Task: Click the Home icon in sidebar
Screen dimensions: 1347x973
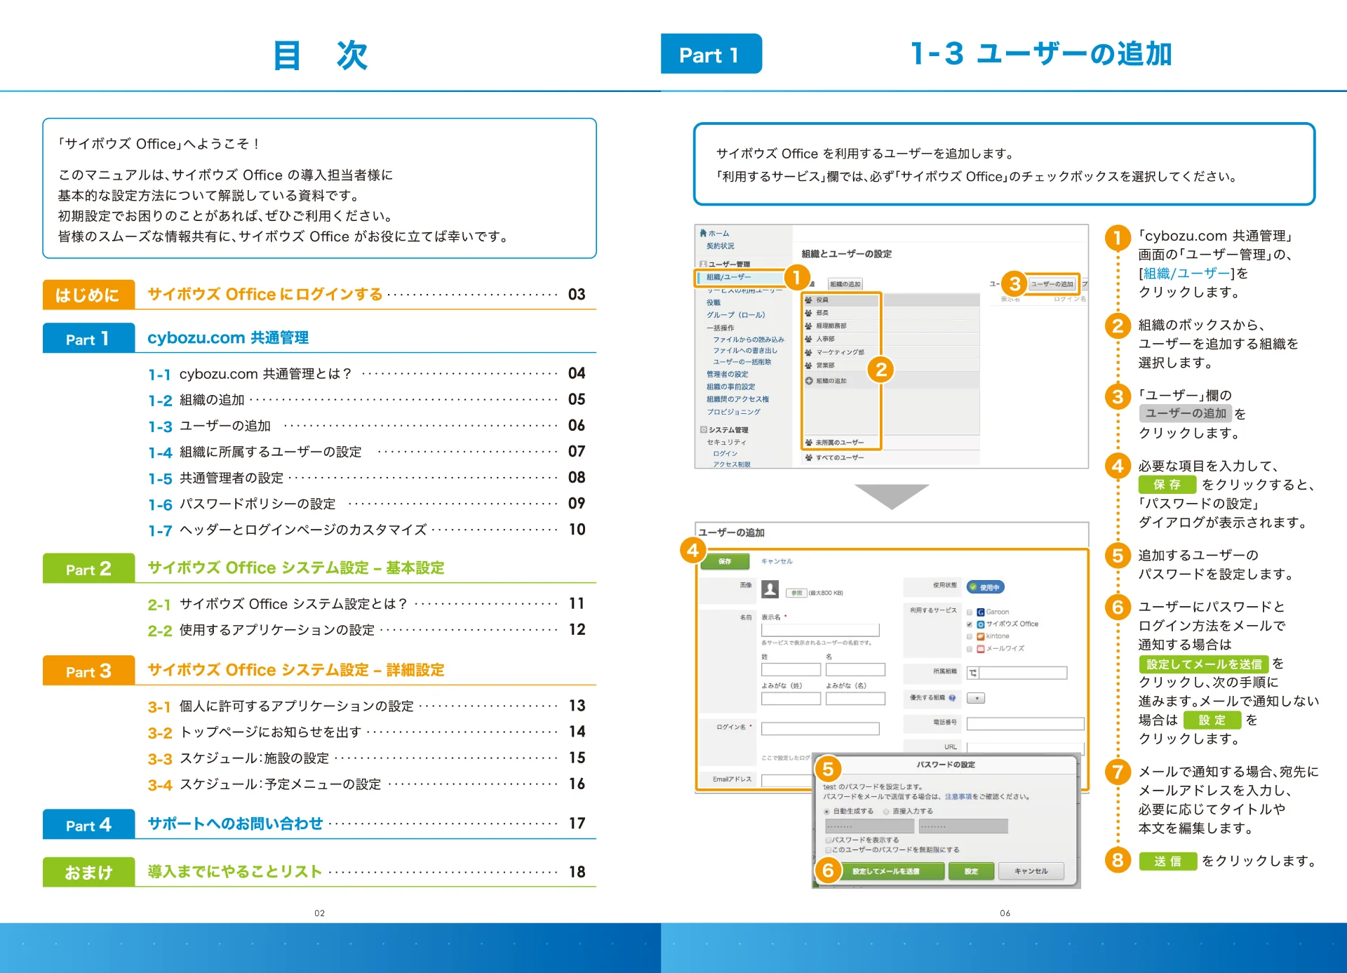Action: 703,233
